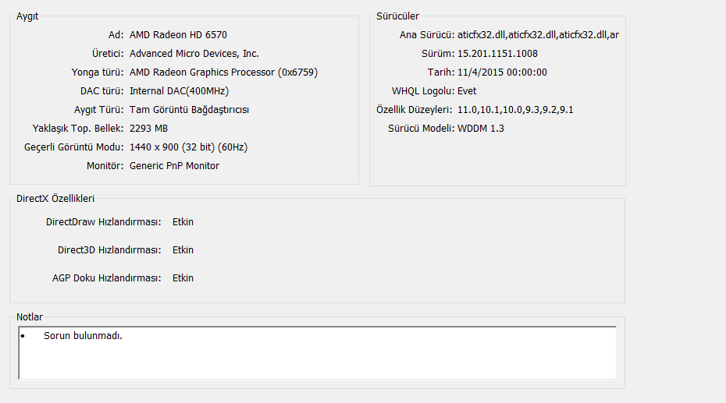Click the driver date 11/4/2015 value
The width and height of the screenshot is (726, 403).
coord(502,72)
